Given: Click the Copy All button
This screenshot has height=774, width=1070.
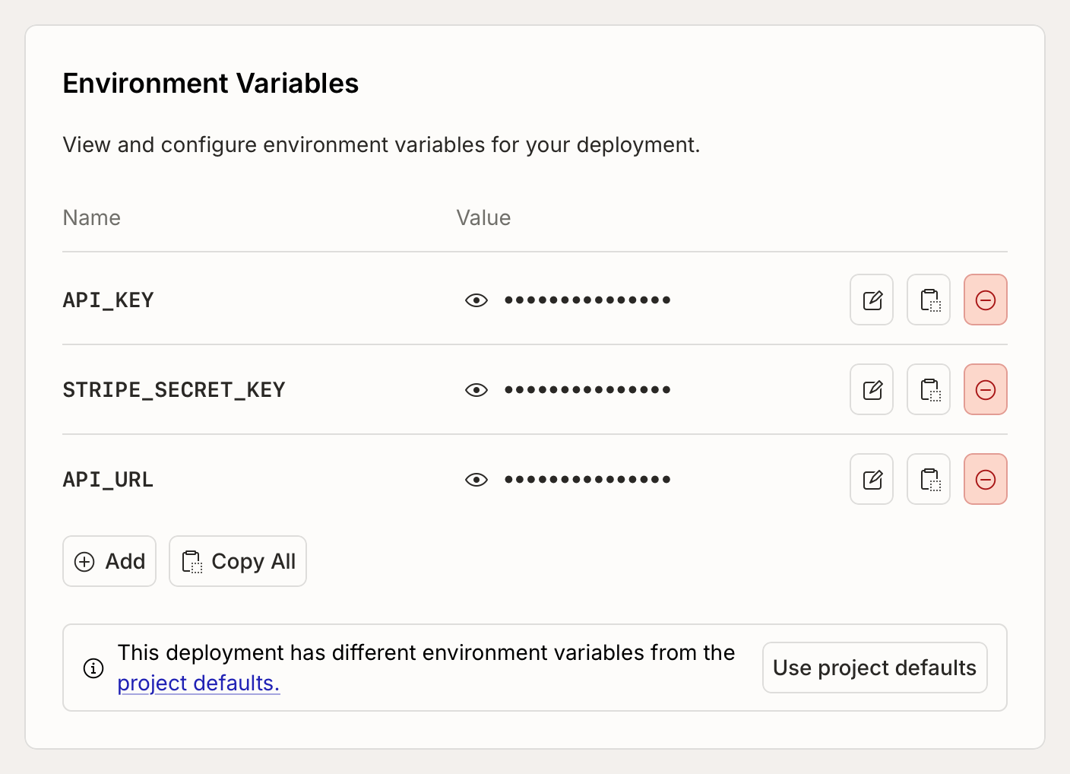Looking at the screenshot, I should coord(238,561).
